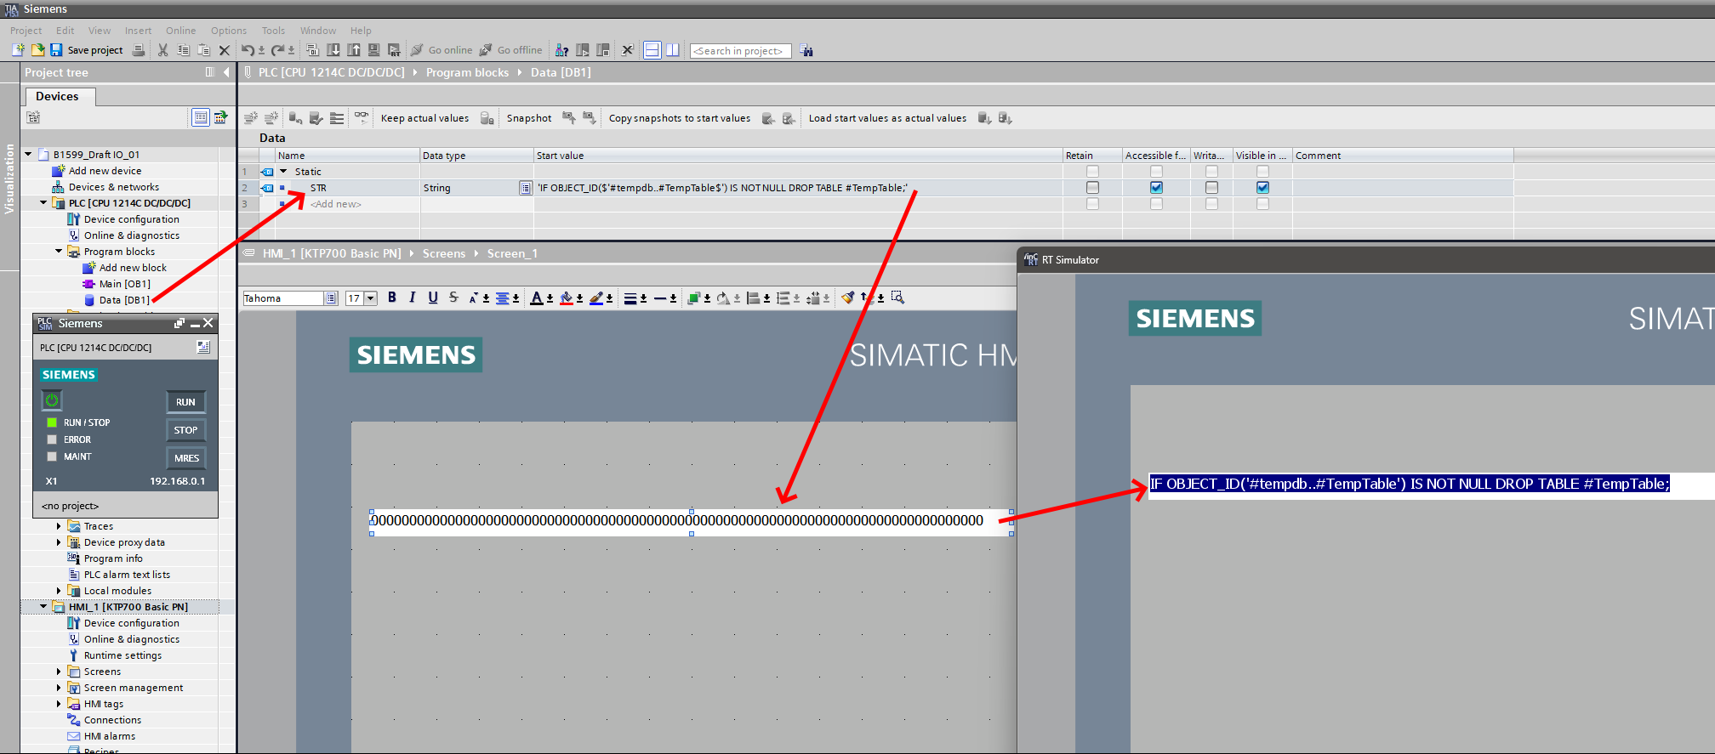Toggle Italic text formatting
The height and width of the screenshot is (754, 1715).
413,298
